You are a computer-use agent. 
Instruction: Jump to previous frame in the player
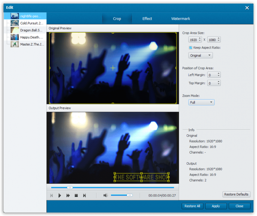[x=52, y=196]
